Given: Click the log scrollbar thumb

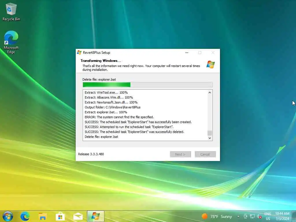Looking at the screenshot, I should click(x=210, y=133).
